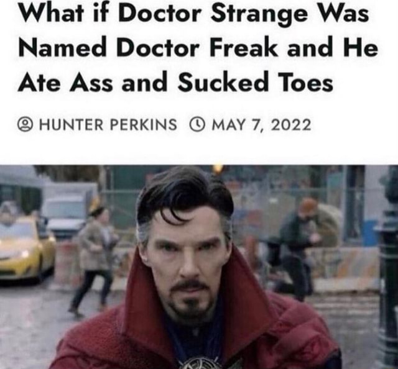Image resolution: width=398 pixels, height=369 pixels.
Task: Open the Hunter Perkins author link
Action: (108, 125)
